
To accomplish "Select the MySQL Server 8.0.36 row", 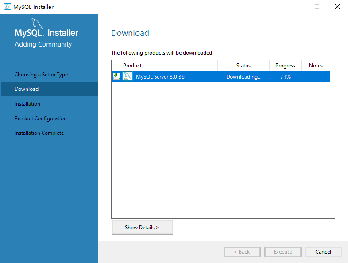I will [221, 76].
